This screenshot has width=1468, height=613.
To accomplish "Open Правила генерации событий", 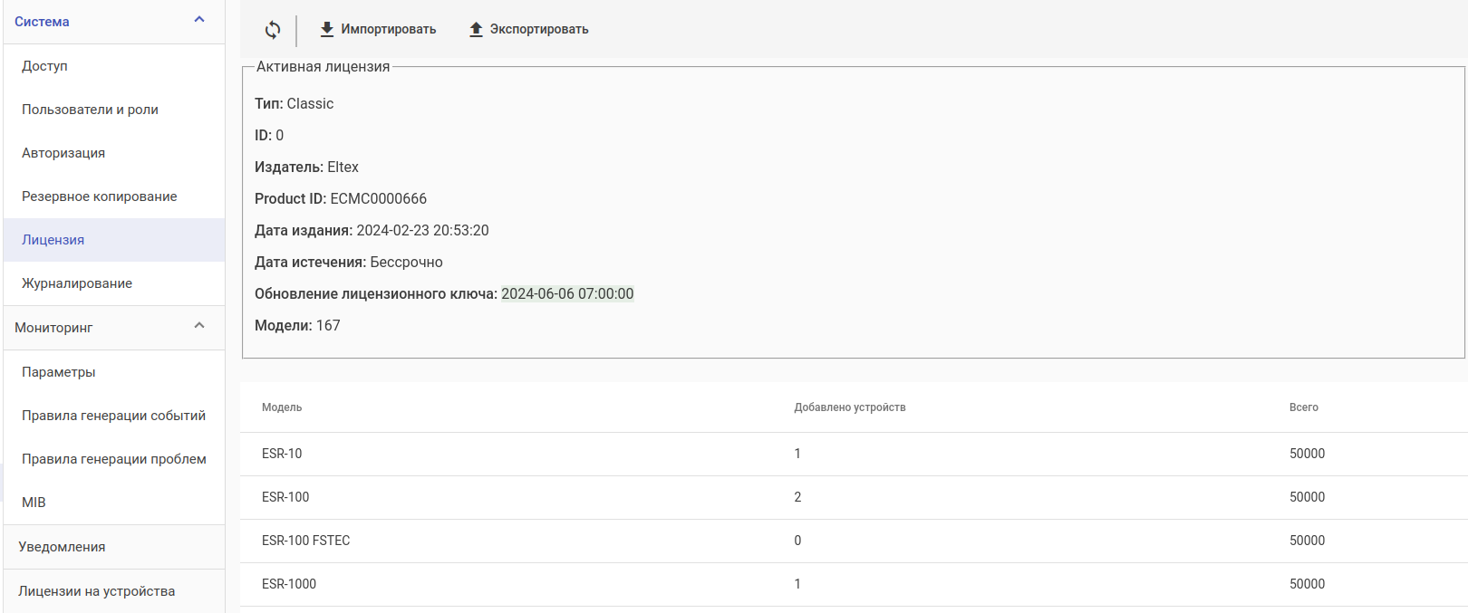I will (113, 416).
